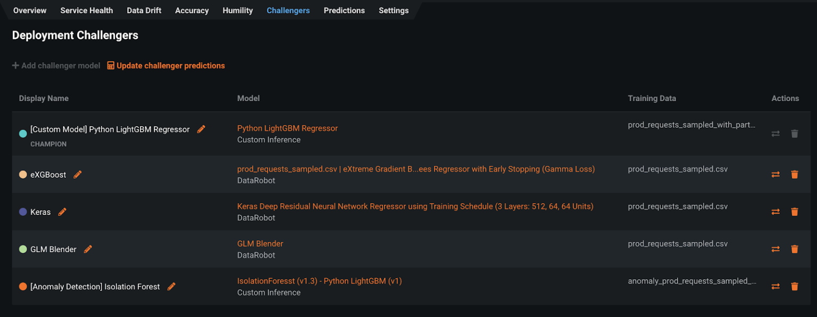
Task: Go to the Service Health tab
Action: pos(86,10)
